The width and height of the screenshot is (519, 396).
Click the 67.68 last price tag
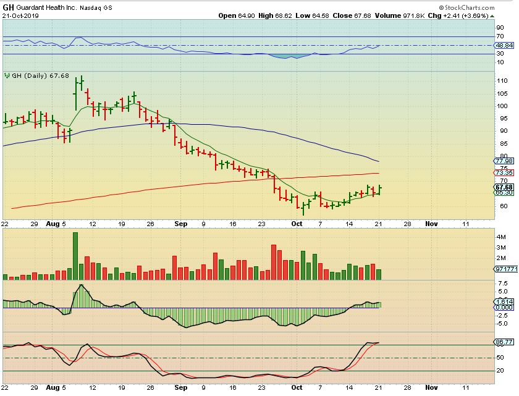[x=504, y=187]
